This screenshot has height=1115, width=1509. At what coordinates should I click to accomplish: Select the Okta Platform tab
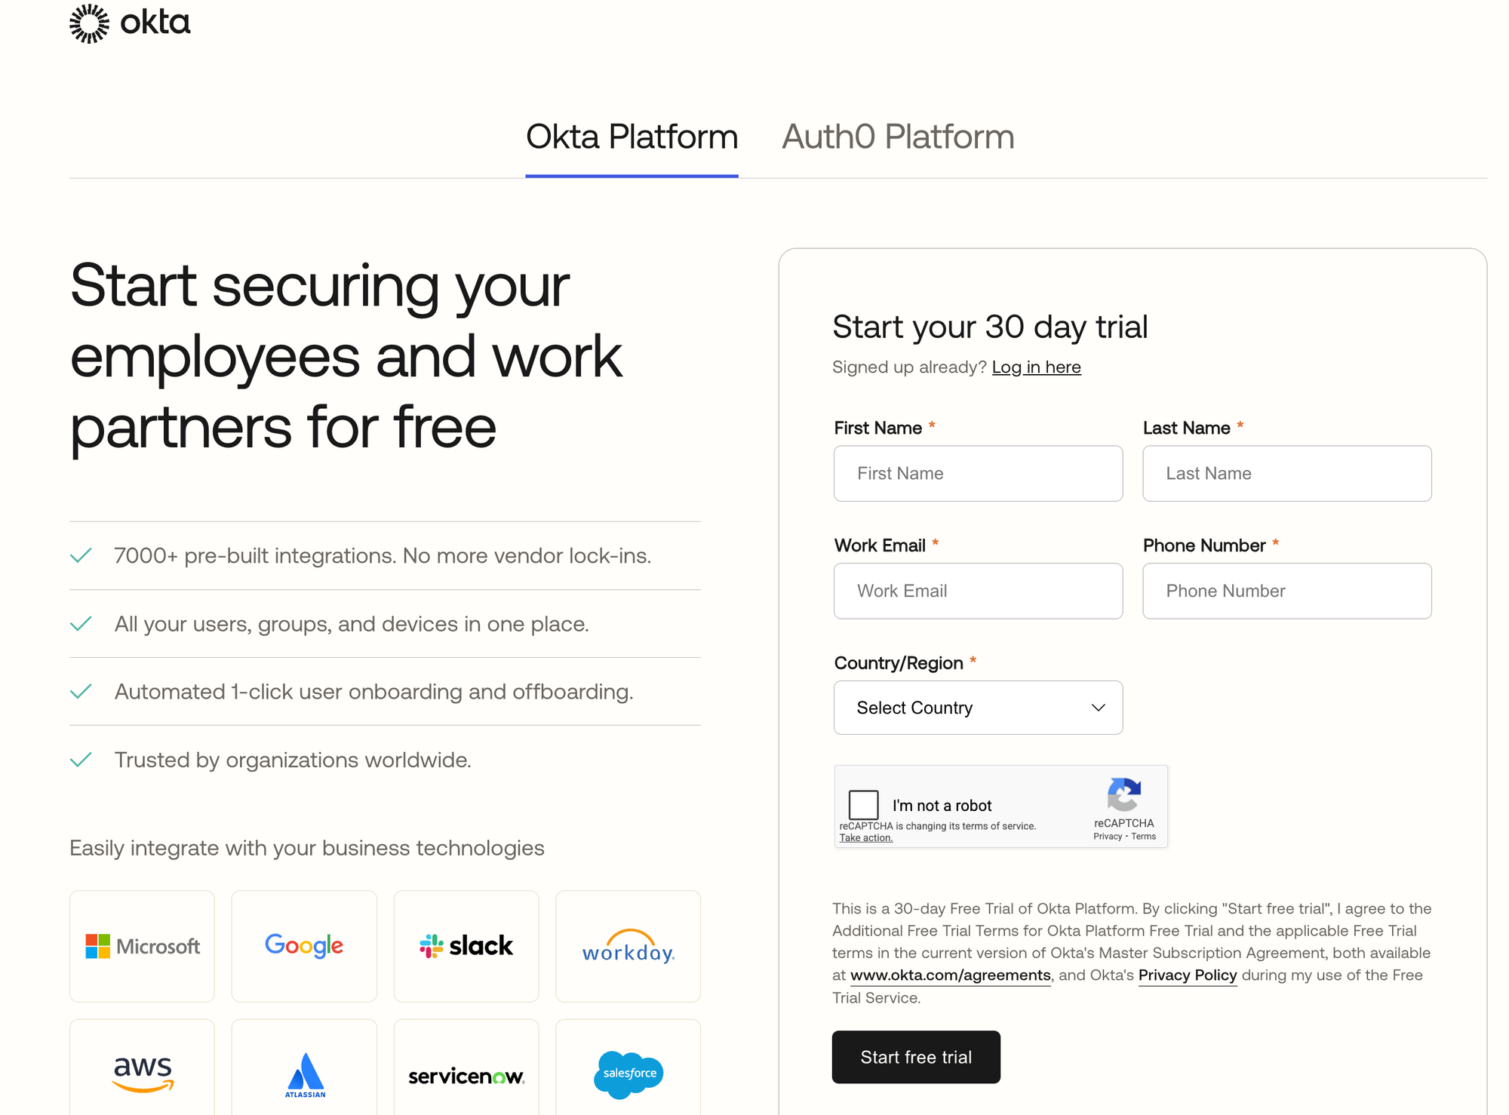[632, 137]
